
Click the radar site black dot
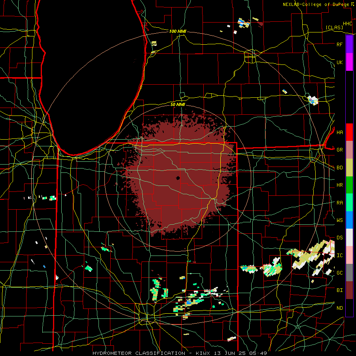click(178, 178)
